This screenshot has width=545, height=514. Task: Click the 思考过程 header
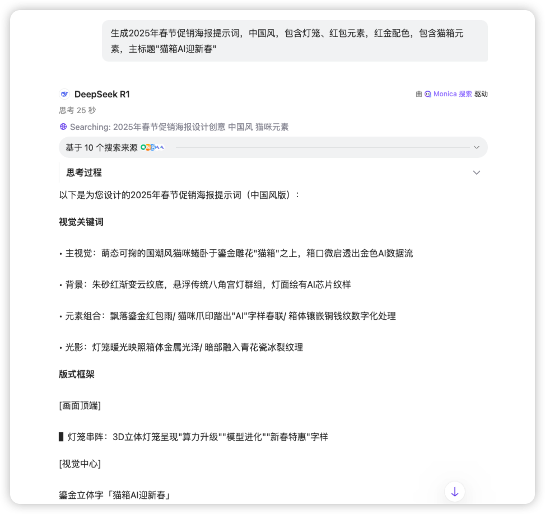click(84, 172)
